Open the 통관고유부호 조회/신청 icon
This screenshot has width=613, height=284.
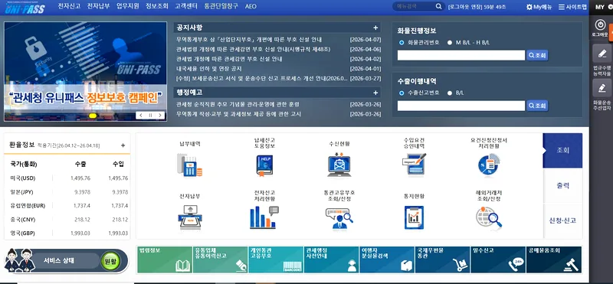(339, 217)
